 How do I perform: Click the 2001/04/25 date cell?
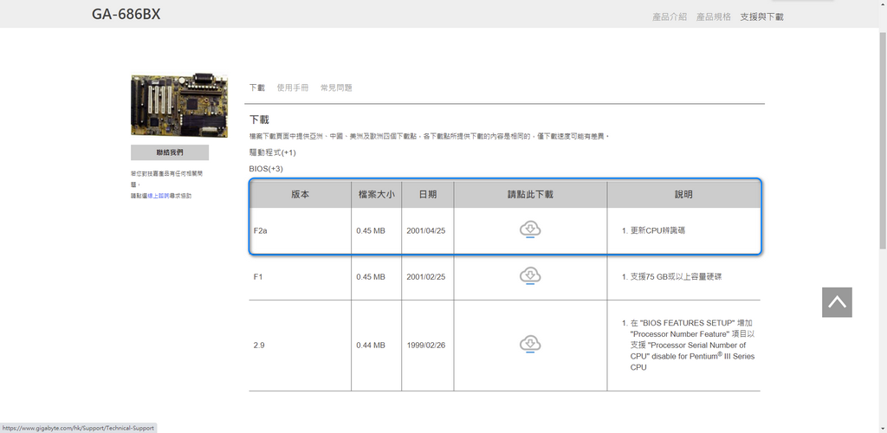click(428, 230)
